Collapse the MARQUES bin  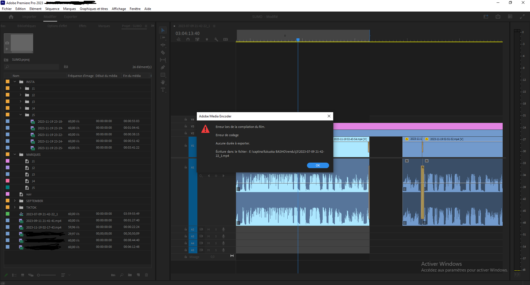pos(15,154)
